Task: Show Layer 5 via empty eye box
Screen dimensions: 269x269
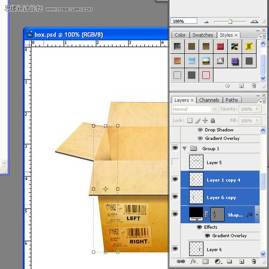Action: pos(175,162)
